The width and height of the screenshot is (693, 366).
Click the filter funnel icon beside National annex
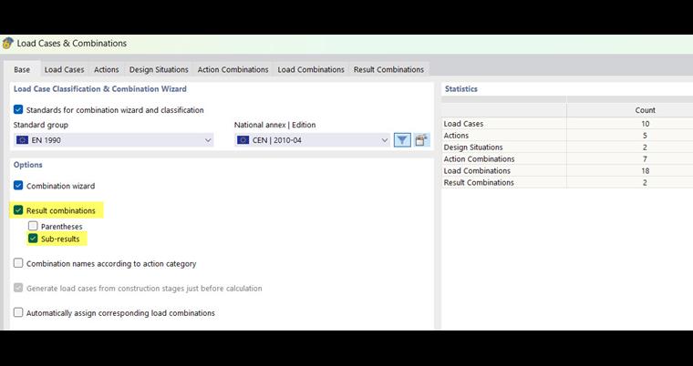click(402, 140)
